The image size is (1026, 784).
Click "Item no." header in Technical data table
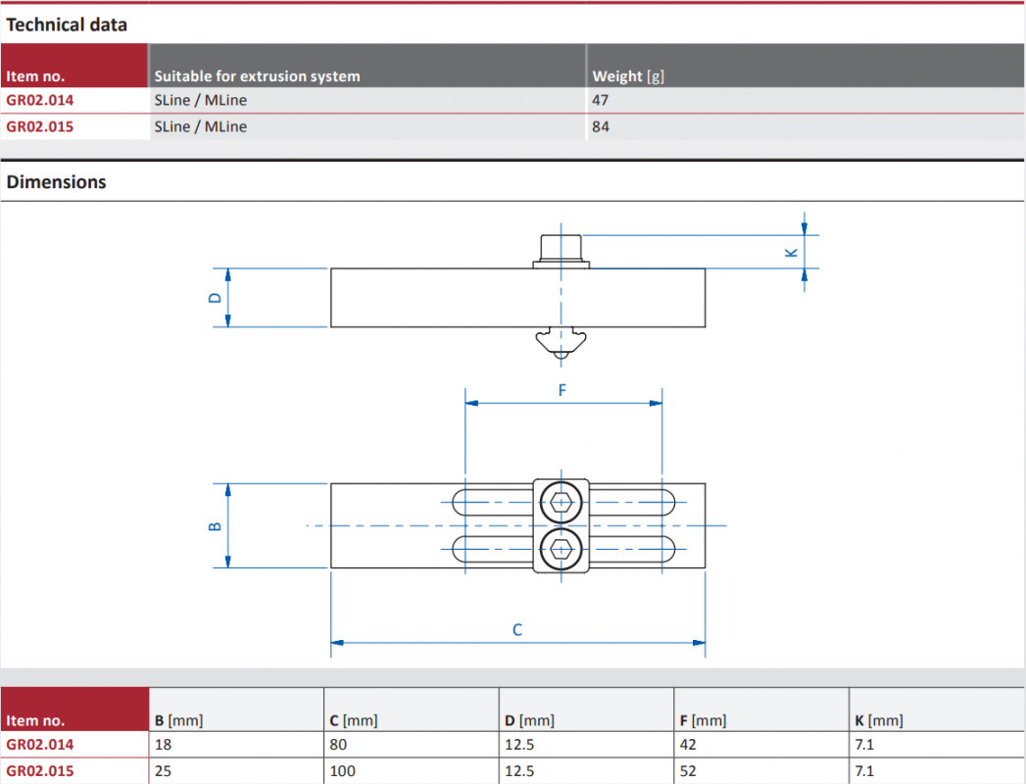(35, 75)
